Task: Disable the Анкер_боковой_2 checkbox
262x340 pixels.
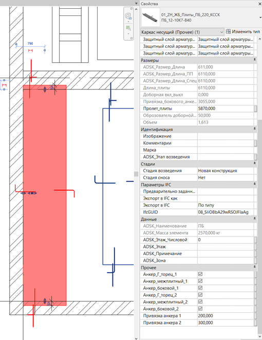Action: (200, 309)
